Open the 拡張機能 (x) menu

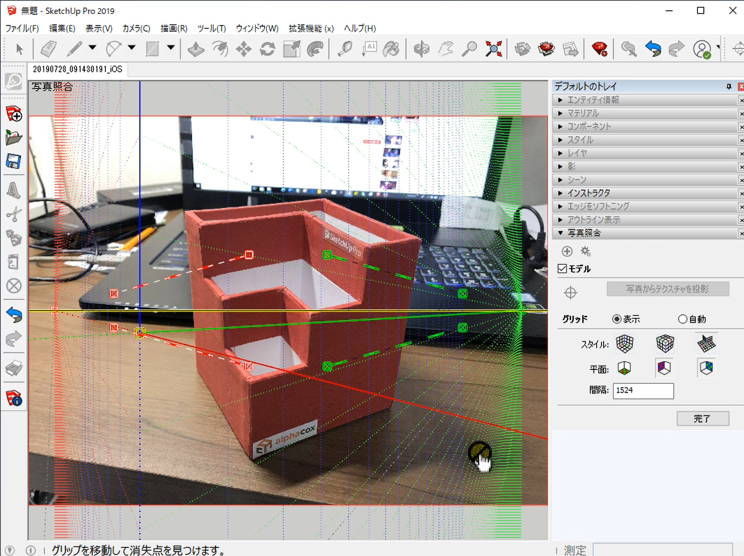[x=311, y=28]
